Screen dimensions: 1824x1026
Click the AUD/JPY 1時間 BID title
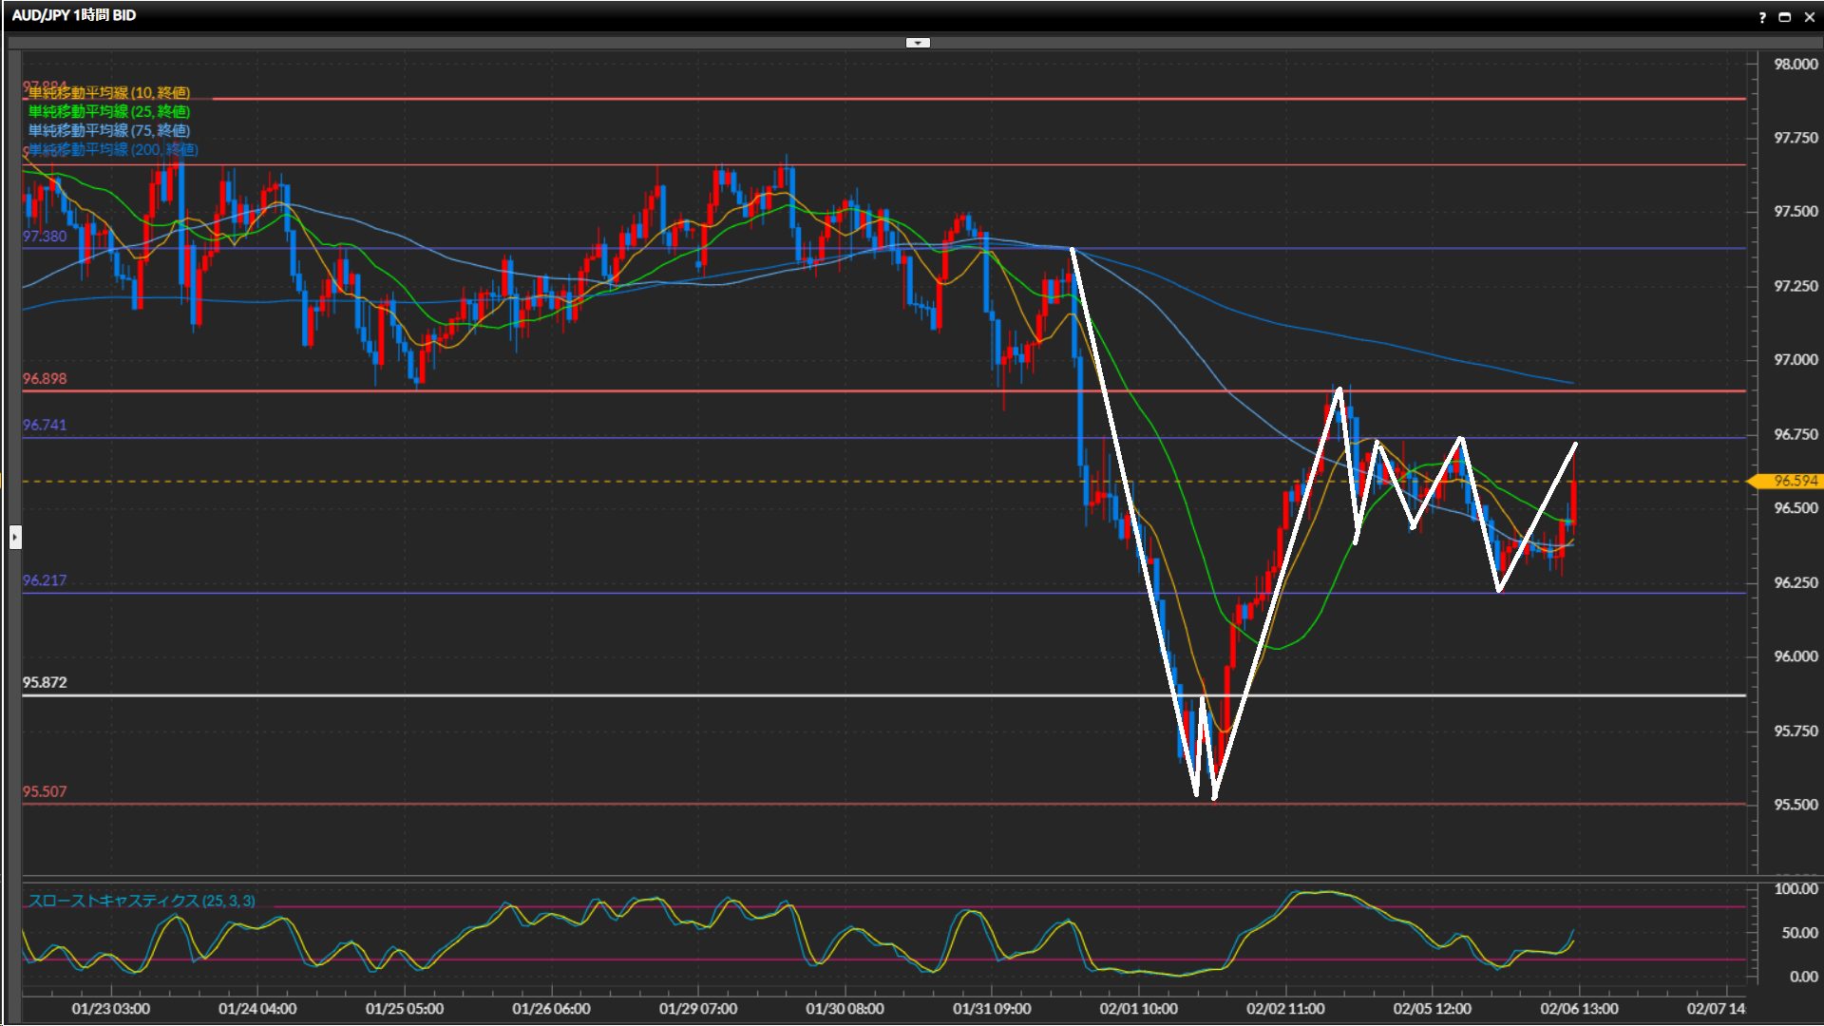coord(74,15)
